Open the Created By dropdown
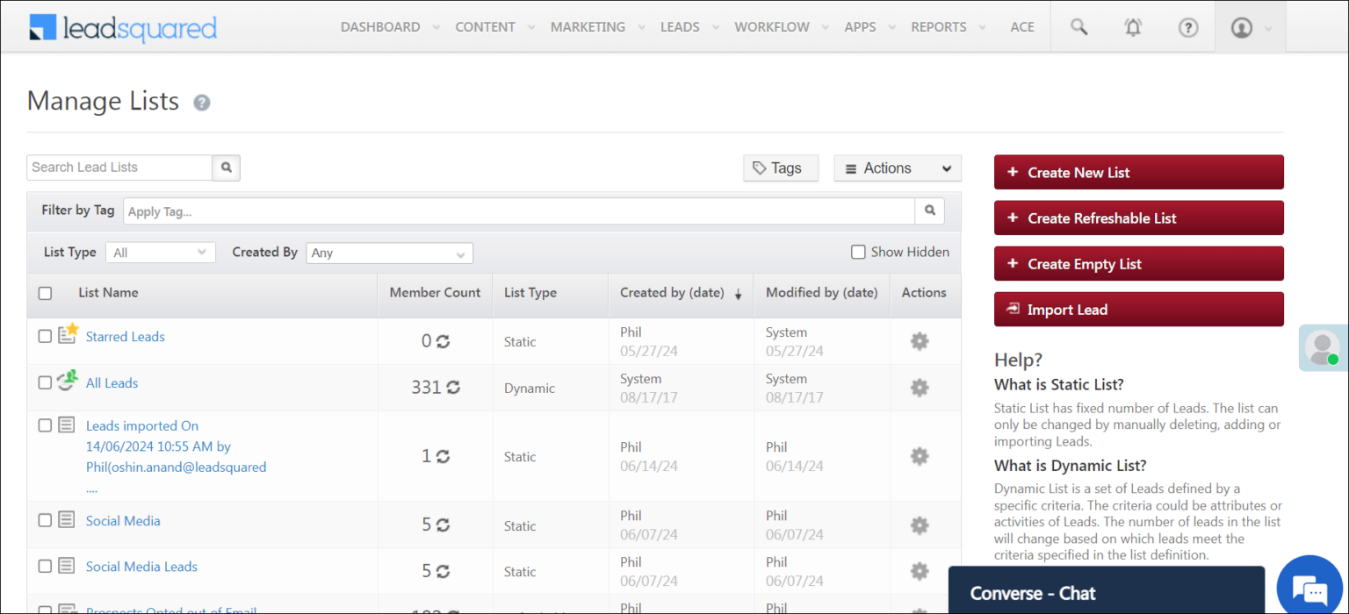 (389, 253)
